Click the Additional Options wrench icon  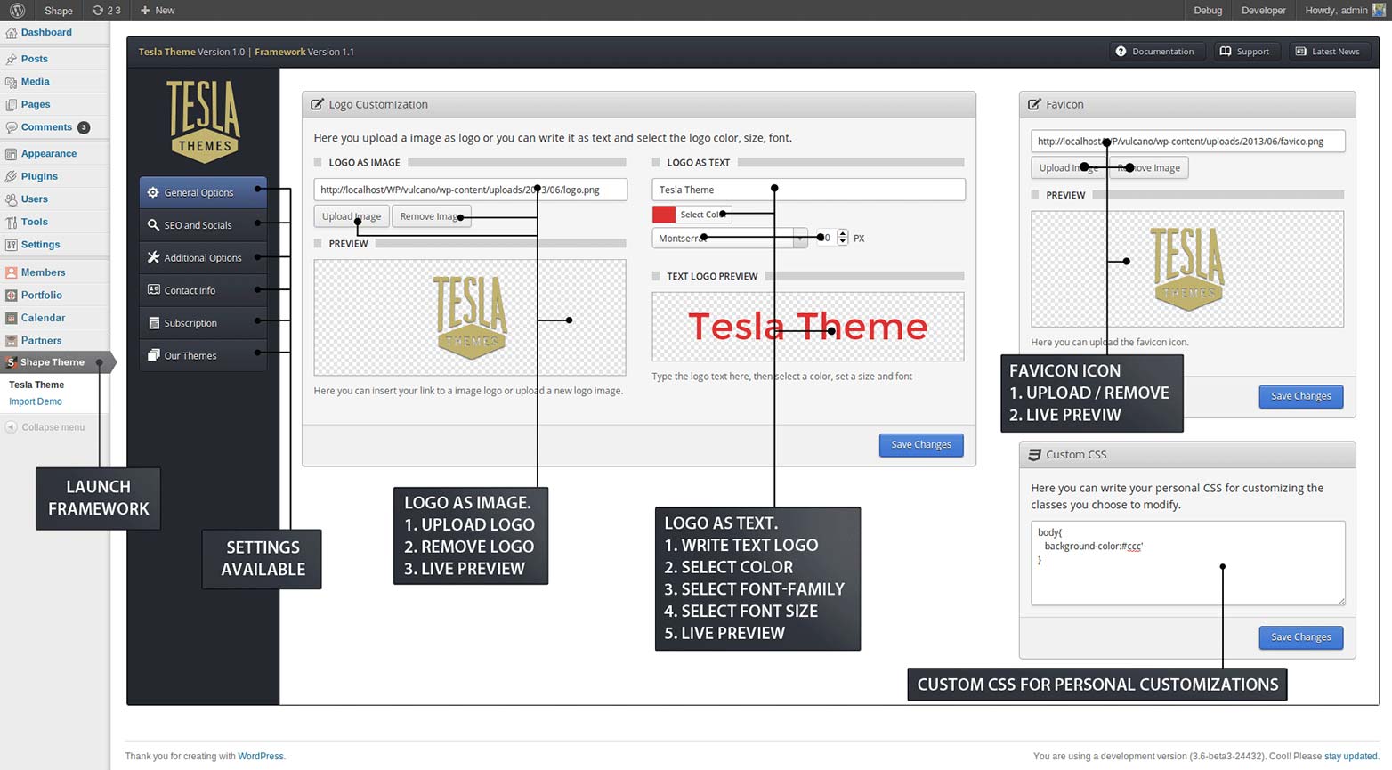(x=153, y=257)
